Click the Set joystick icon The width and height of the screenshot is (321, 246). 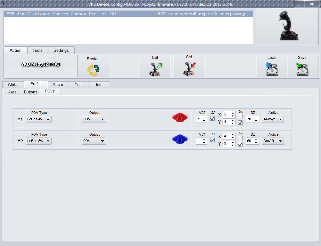(x=189, y=69)
